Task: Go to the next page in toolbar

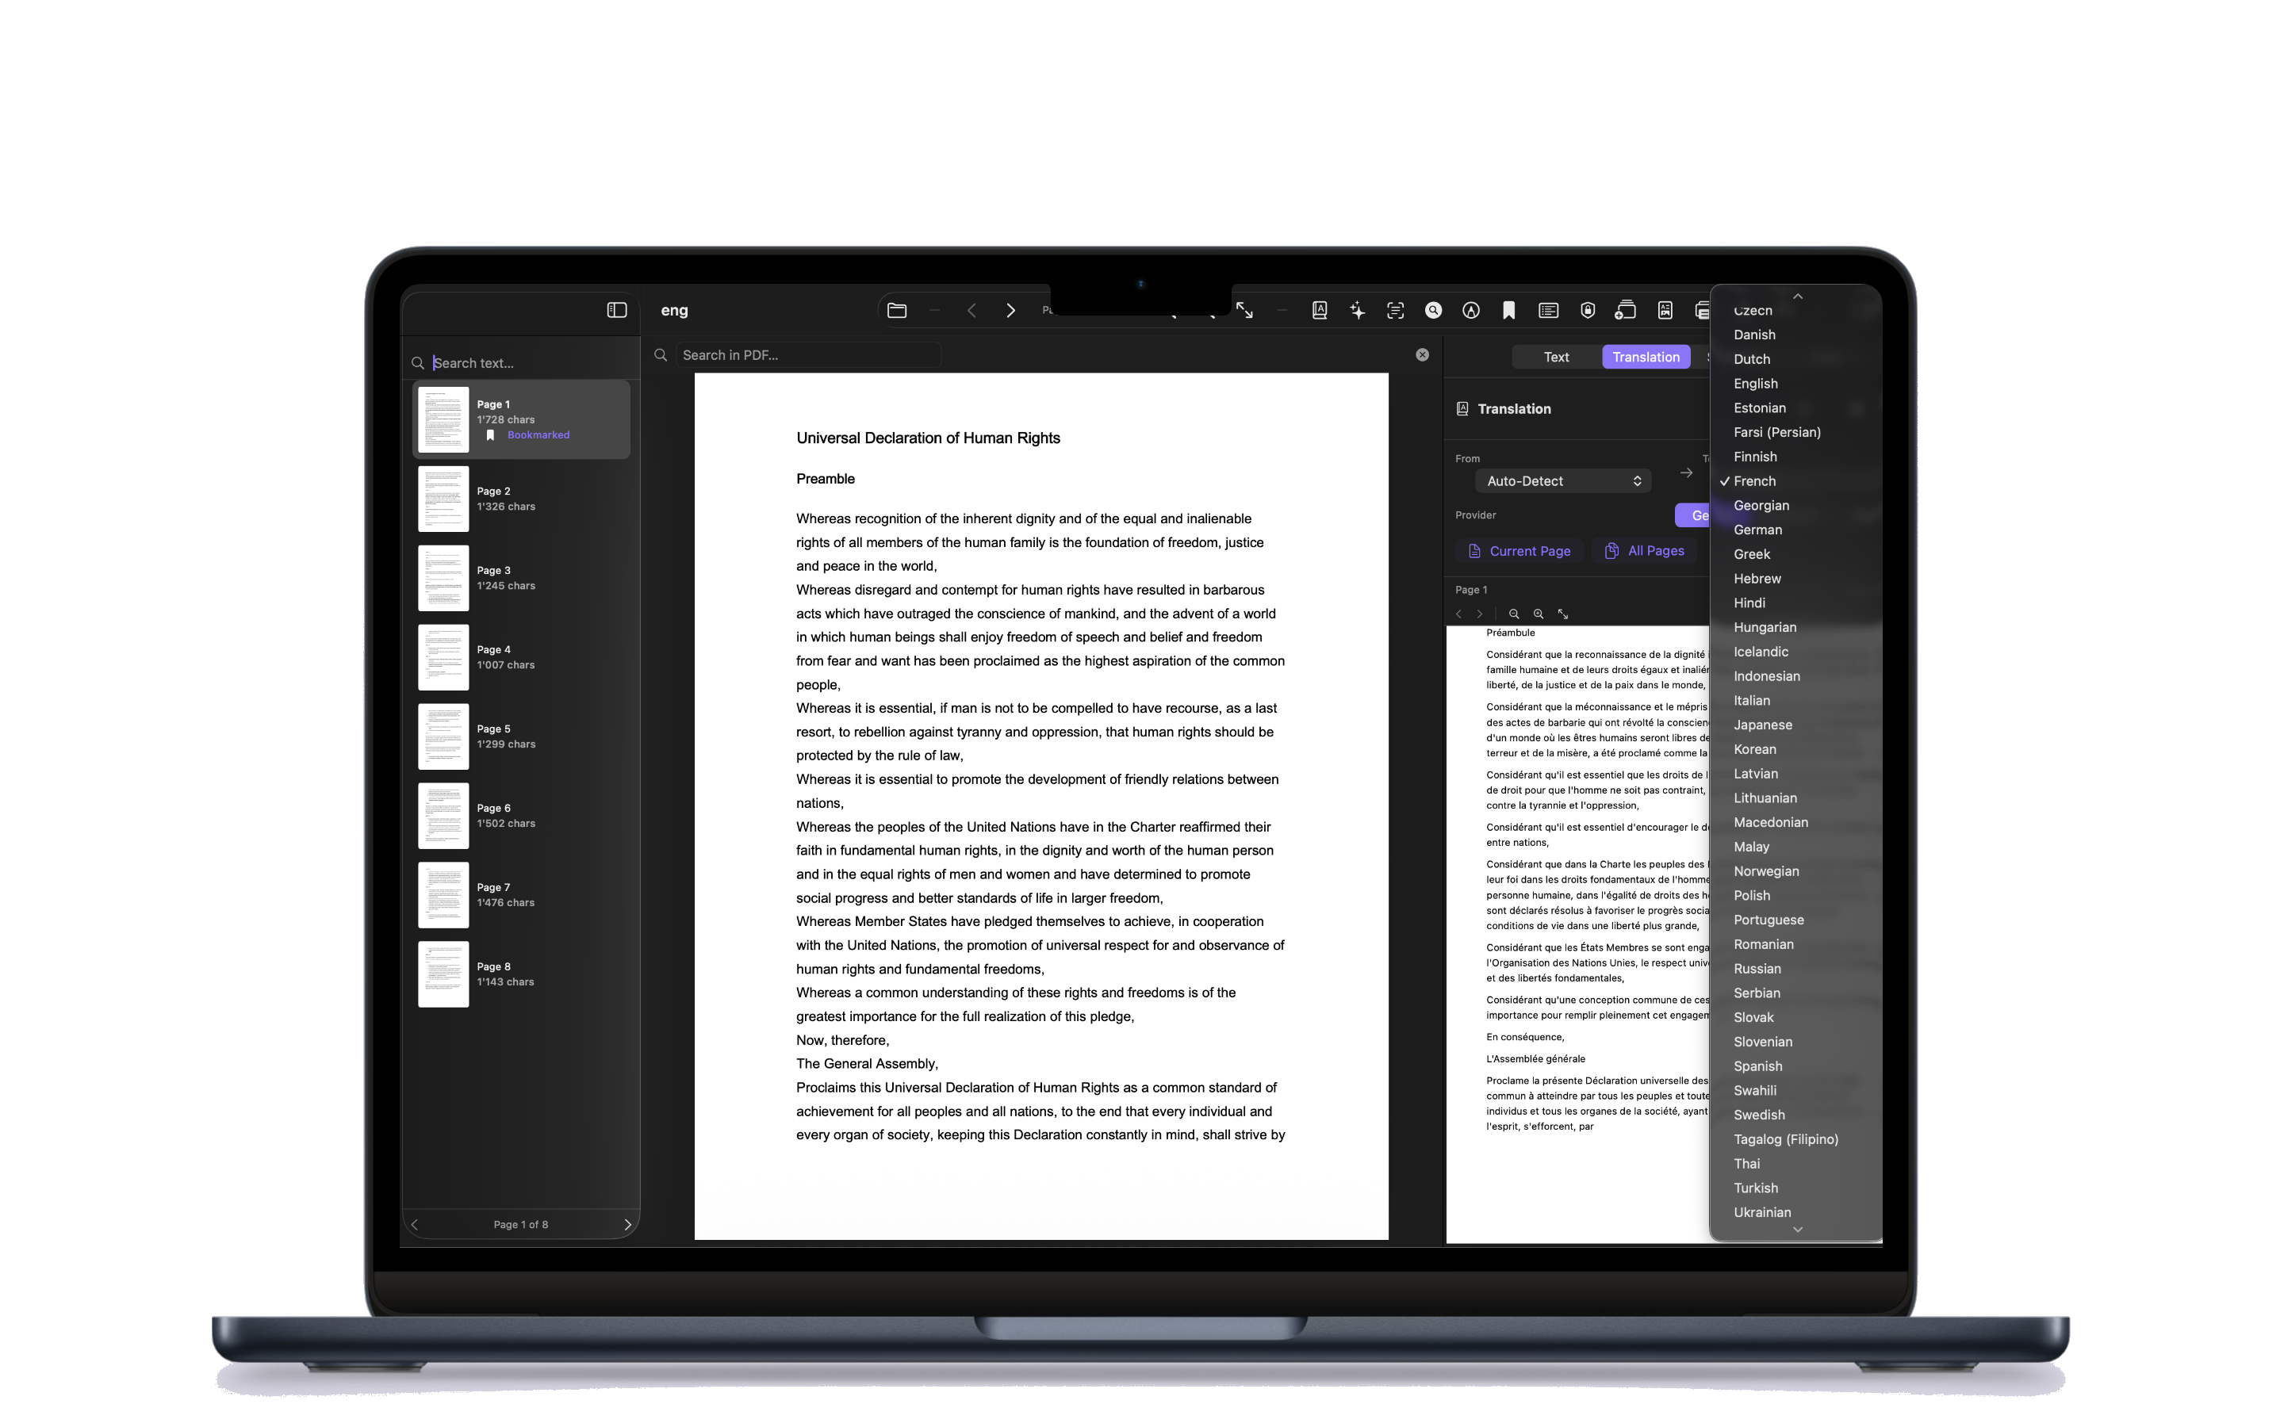Action: (x=1011, y=309)
